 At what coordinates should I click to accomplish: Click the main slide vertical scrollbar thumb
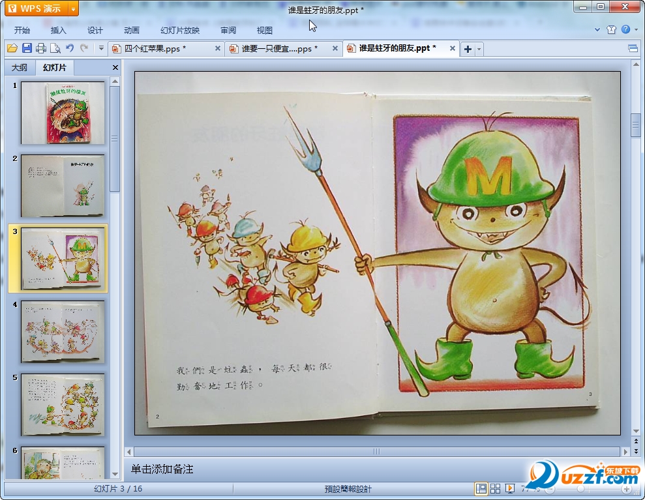(636, 125)
